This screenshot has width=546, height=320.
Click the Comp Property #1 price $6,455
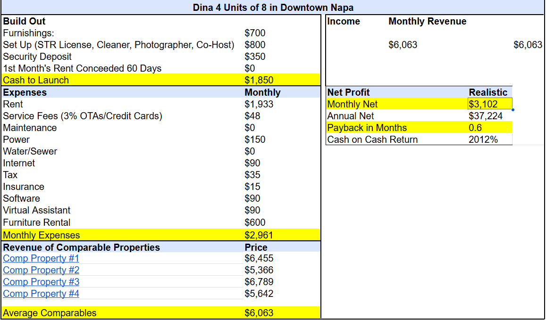[x=259, y=258]
